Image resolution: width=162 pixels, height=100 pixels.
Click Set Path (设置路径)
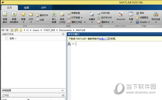pos(142,17)
